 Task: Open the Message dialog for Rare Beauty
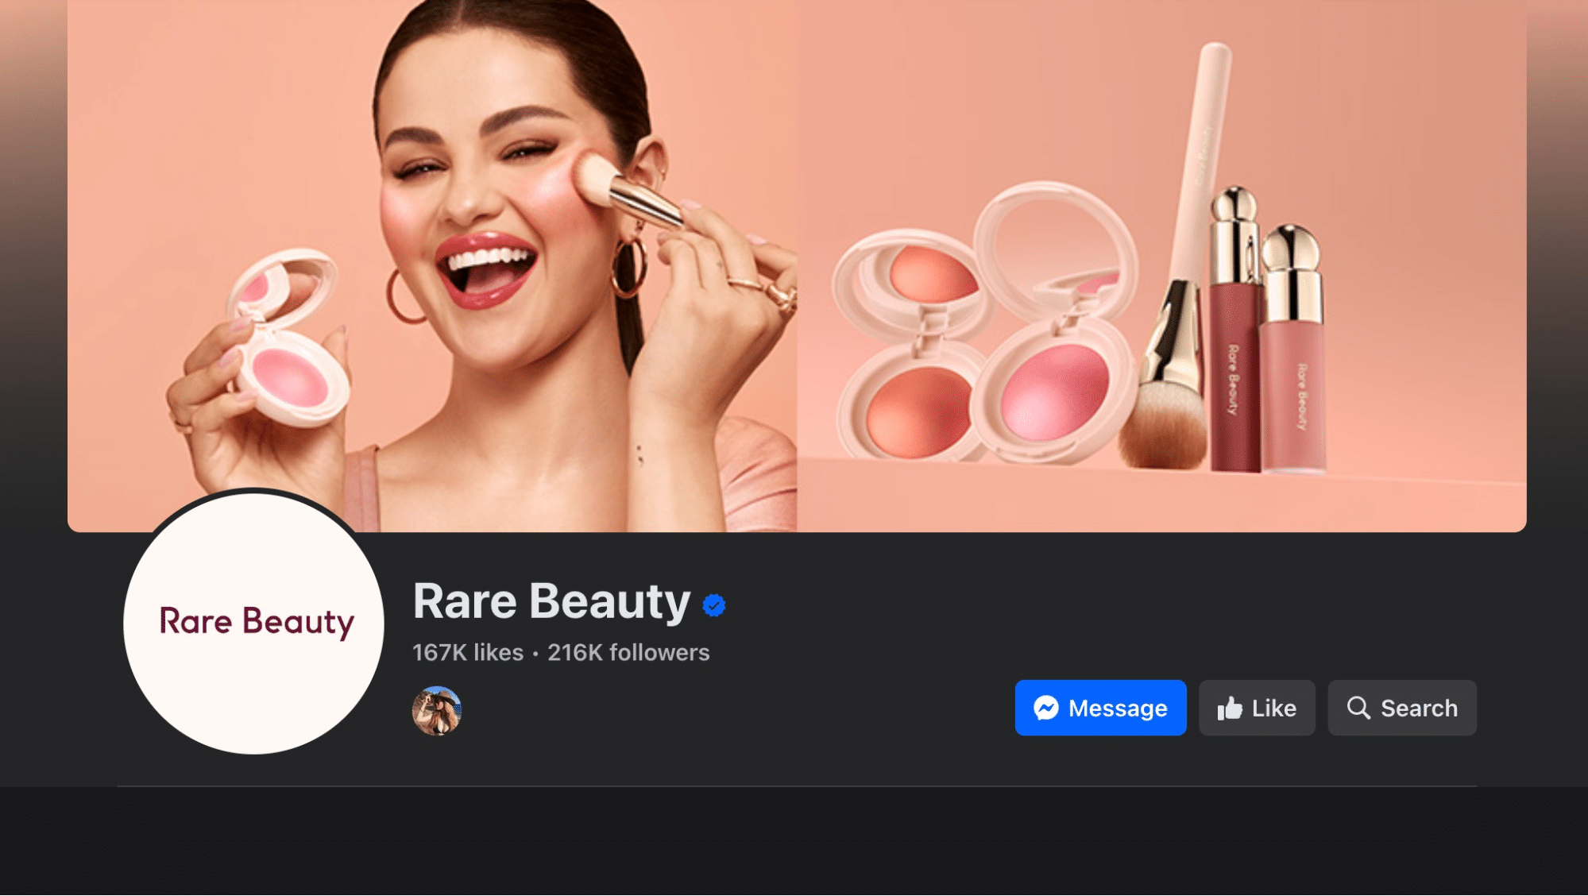[1100, 708]
